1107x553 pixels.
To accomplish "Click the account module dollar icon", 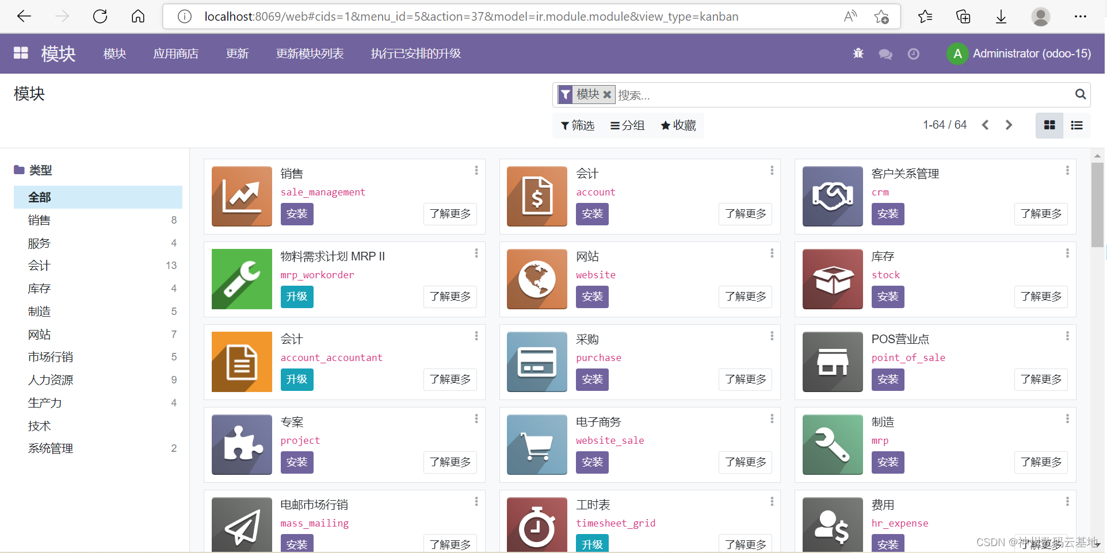I will [x=537, y=196].
